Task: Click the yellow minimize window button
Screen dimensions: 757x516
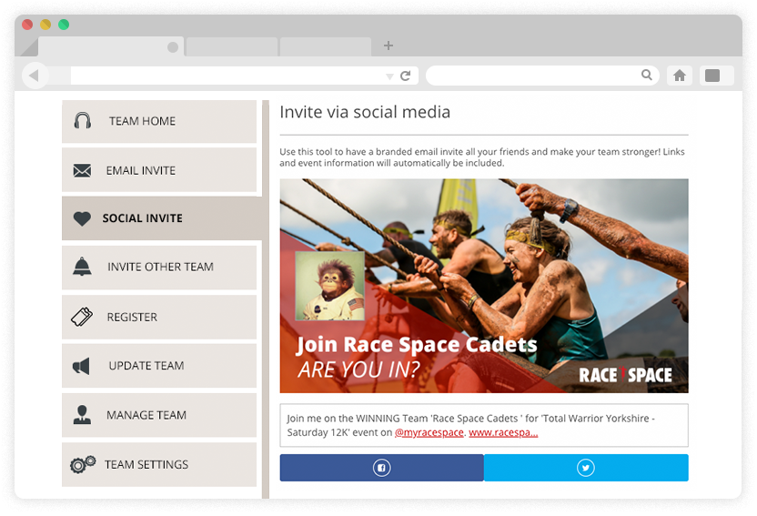Action: point(45,25)
